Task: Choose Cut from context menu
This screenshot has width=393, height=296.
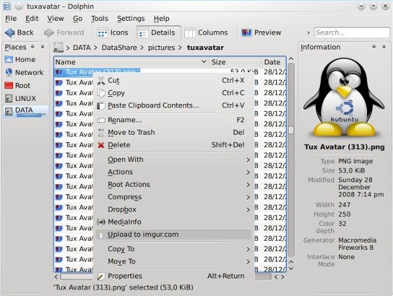Action: [173, 80]
